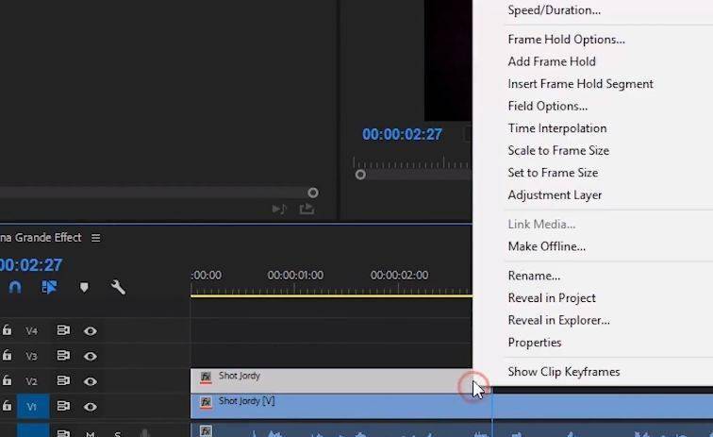Toggle sync lock icon on V3 track

pos(63,355)
